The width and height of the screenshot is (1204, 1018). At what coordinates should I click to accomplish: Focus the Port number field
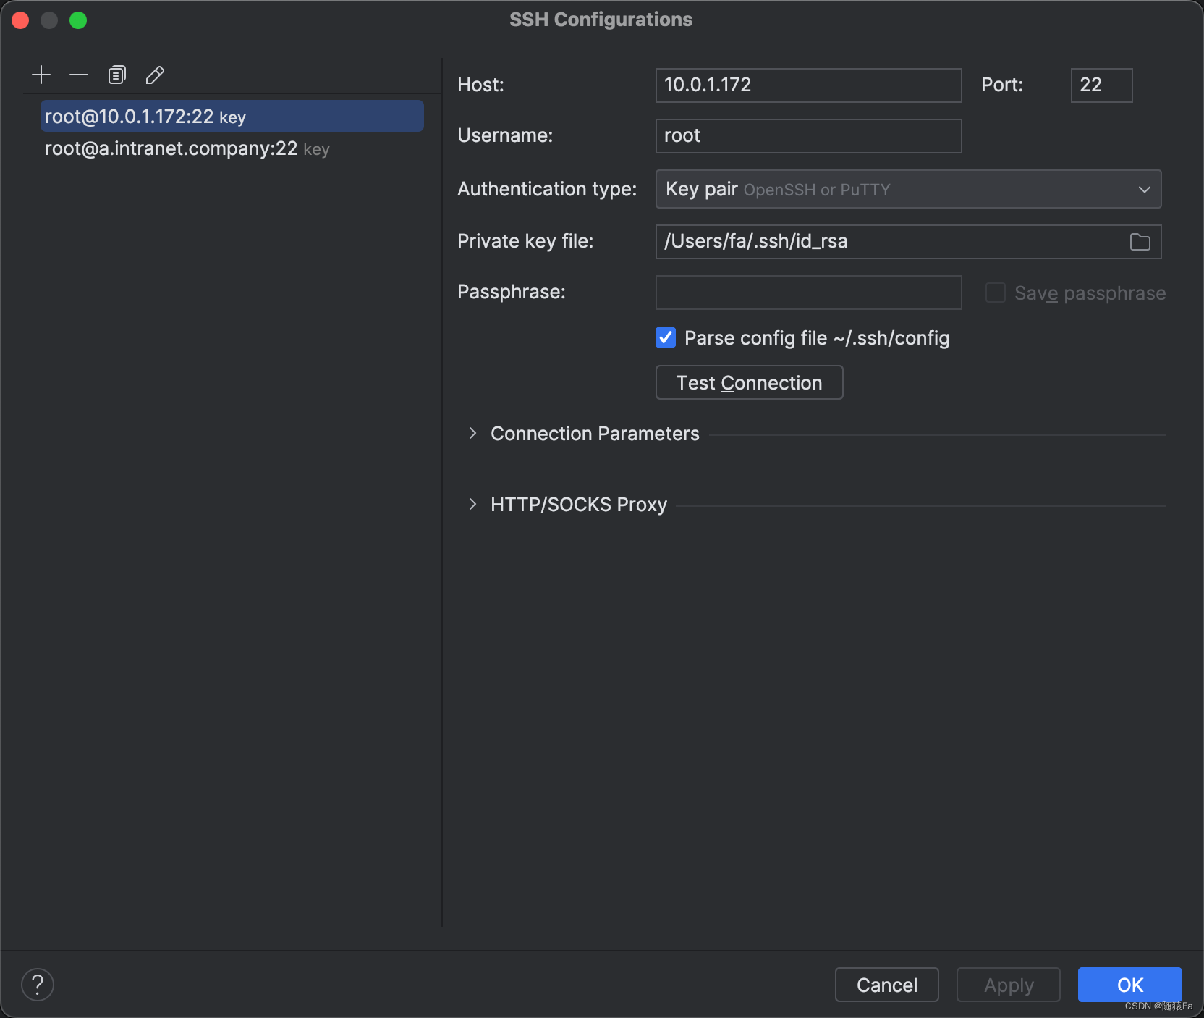[x=1101, y=85]
